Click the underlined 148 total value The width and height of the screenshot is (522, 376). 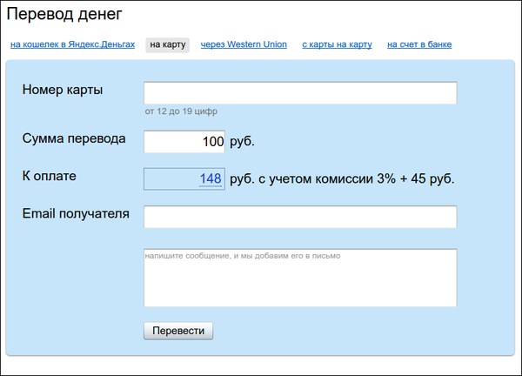[210, 178]
